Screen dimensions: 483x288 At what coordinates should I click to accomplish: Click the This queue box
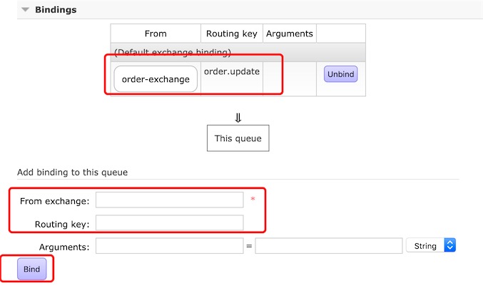pos(238,138)
